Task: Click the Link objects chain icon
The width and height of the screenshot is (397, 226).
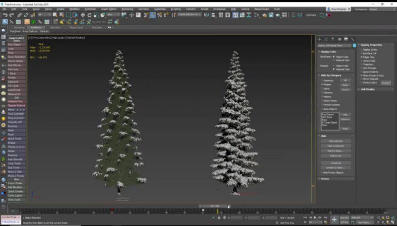Action: (x=20, y=15)
